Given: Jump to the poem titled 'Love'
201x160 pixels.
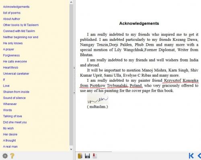Looking at the screenshot, I should (x=6, y=86).
